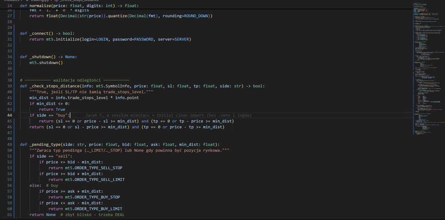Click 'PASSWORD' argument value

(x=144, y=39)
